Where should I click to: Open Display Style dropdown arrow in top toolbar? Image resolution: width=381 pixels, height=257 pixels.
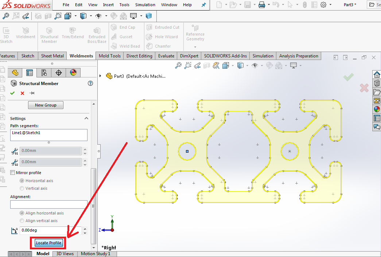[91, 16]
